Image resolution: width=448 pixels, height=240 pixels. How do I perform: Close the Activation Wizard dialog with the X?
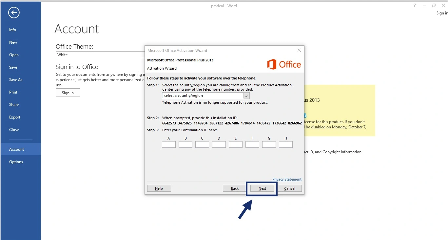pyautogui.click(x=299, y=50)
